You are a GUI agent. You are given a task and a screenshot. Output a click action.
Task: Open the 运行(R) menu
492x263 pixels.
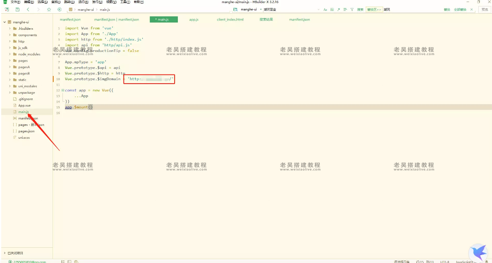click(x=83, y=2)
